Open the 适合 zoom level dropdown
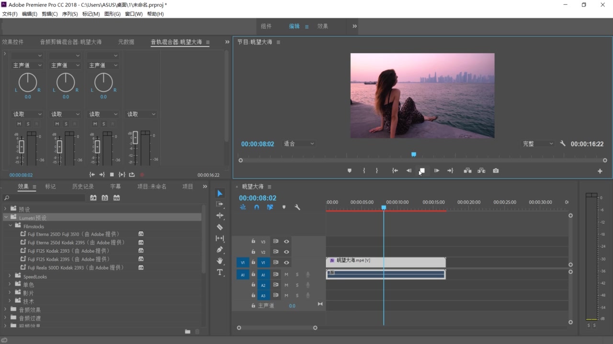Viewport: 613px width, 344px height. 299,143
